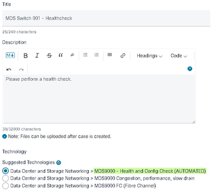Apply italic formatting
Viewport: 213px width, 193px height.
(x=37, y=56)
